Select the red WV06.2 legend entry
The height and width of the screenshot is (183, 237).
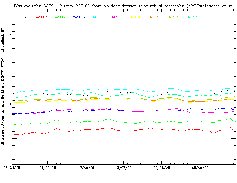click(41, 17)
